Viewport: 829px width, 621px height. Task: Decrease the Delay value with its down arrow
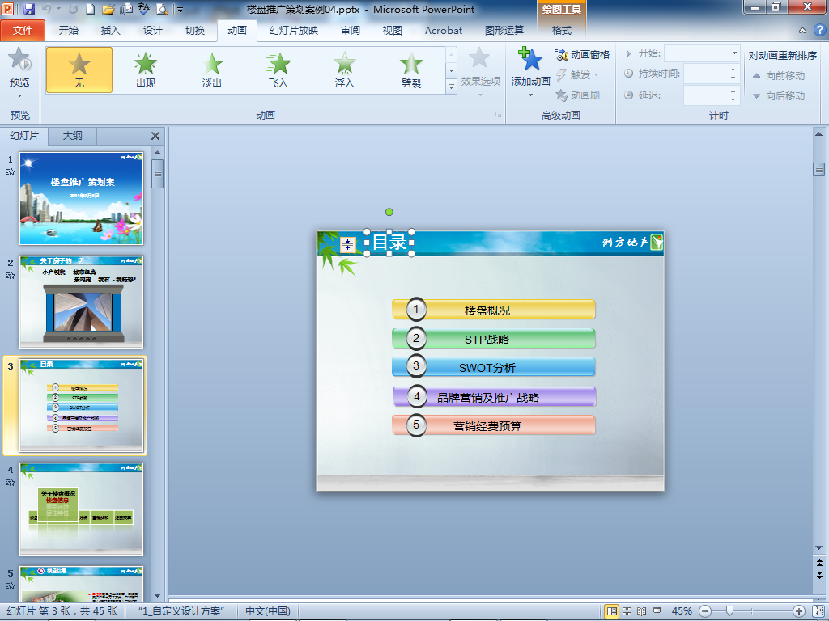(733, 99)
